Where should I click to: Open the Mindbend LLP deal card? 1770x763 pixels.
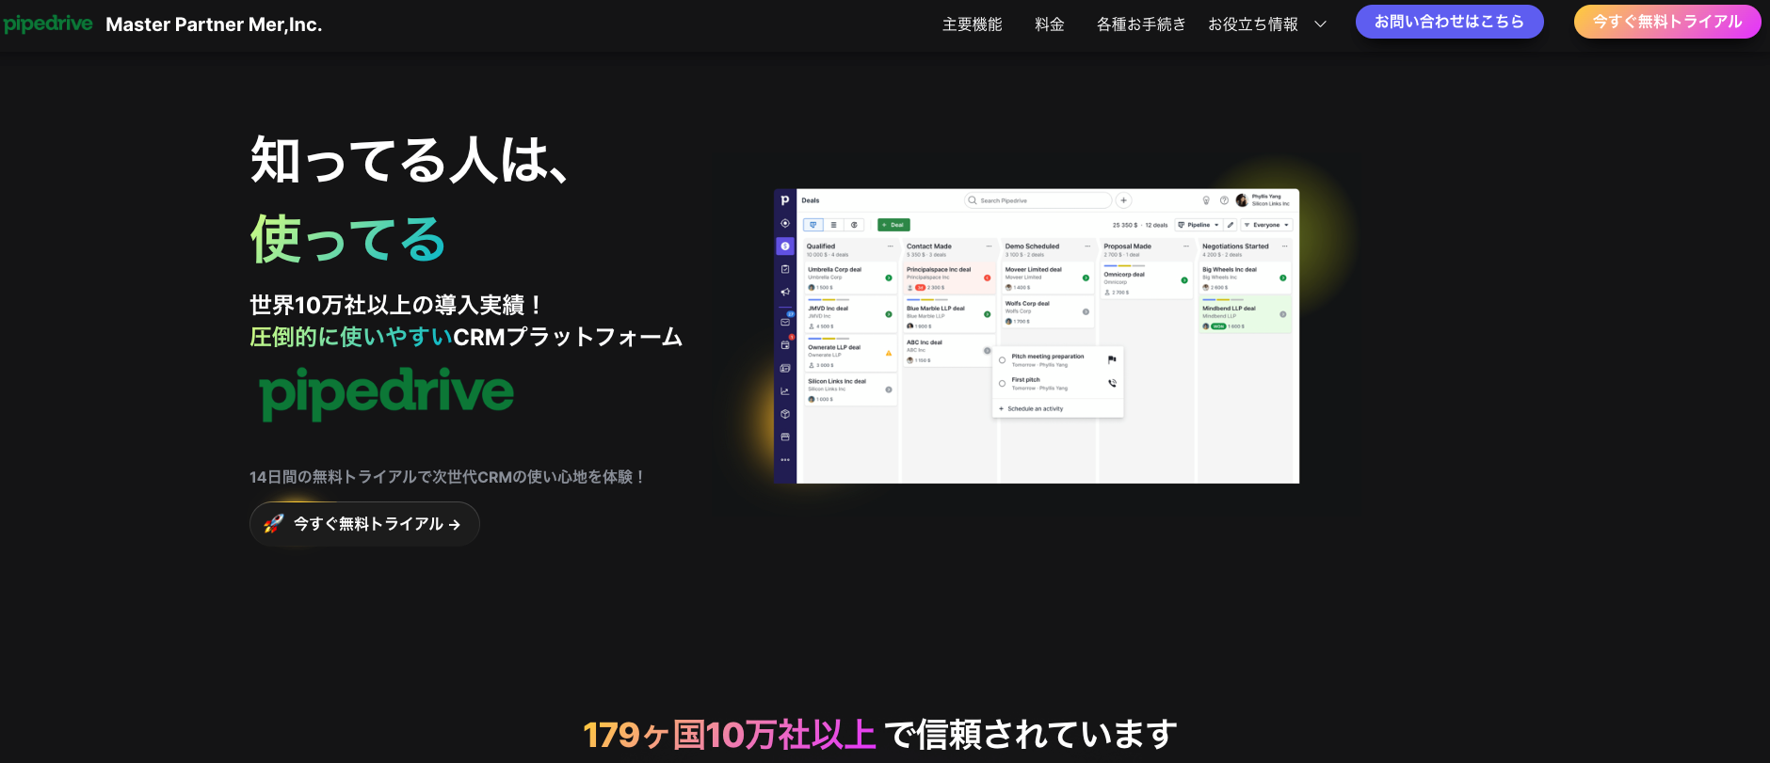click(x=1246, y=315)
